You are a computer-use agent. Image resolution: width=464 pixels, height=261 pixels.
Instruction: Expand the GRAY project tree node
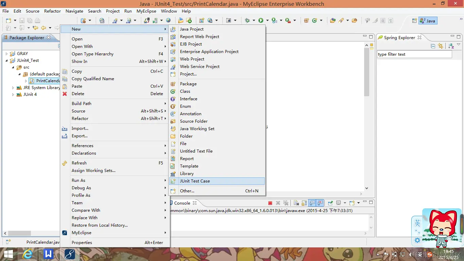click(6, 54)
